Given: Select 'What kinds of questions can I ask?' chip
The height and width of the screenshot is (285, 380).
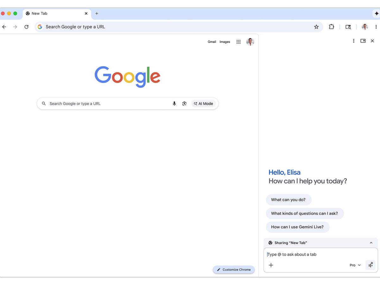Looking at the screenshot, I should [x=305, y=213].
